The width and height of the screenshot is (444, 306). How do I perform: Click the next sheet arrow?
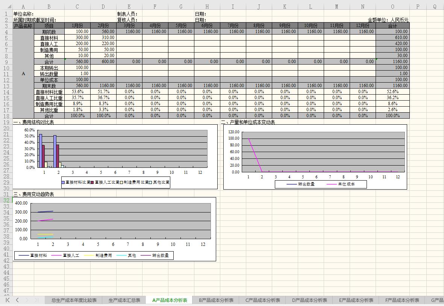[x=27, y=300]
